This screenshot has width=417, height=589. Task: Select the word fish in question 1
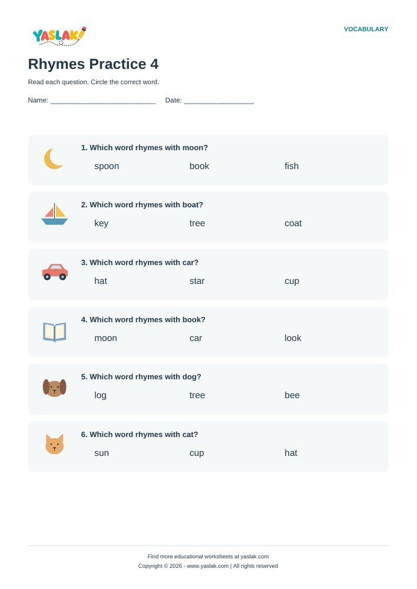click(292, 166)
